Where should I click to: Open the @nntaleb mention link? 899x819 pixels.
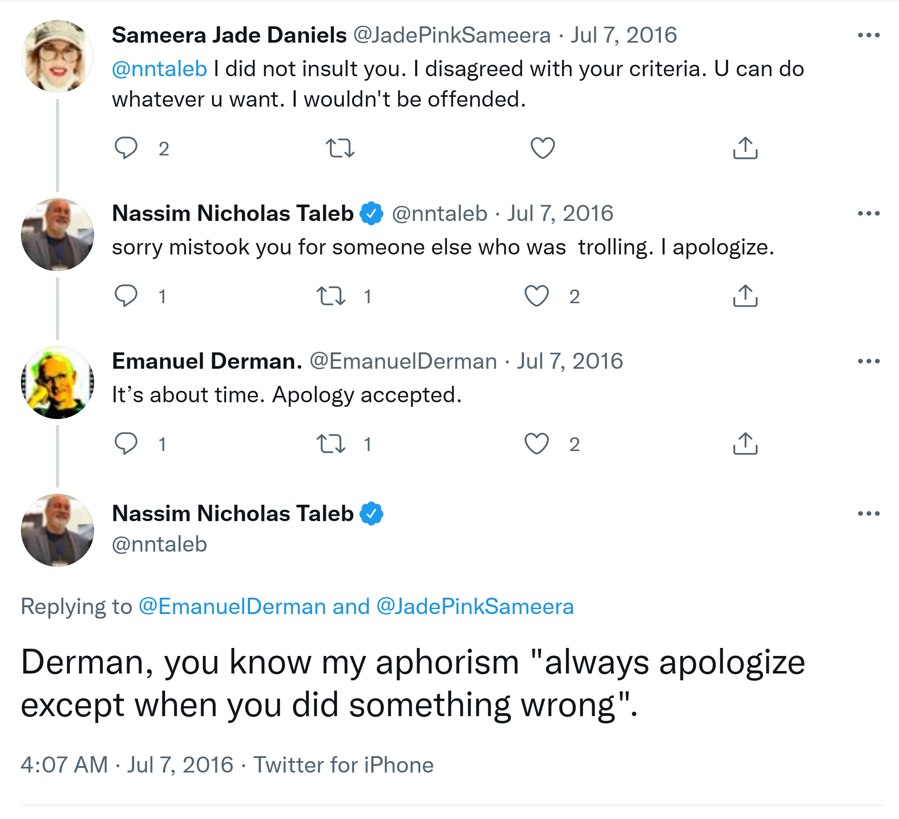pyautogui.click(x=159, y=69)
